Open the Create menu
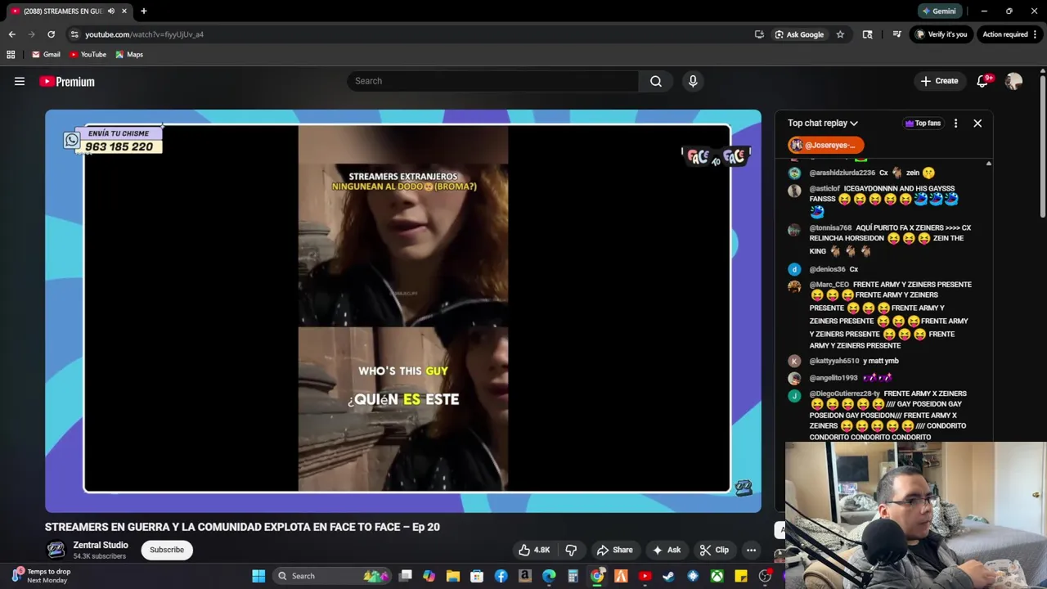Viewport: 1047px width, 589px height. [939, 81]
